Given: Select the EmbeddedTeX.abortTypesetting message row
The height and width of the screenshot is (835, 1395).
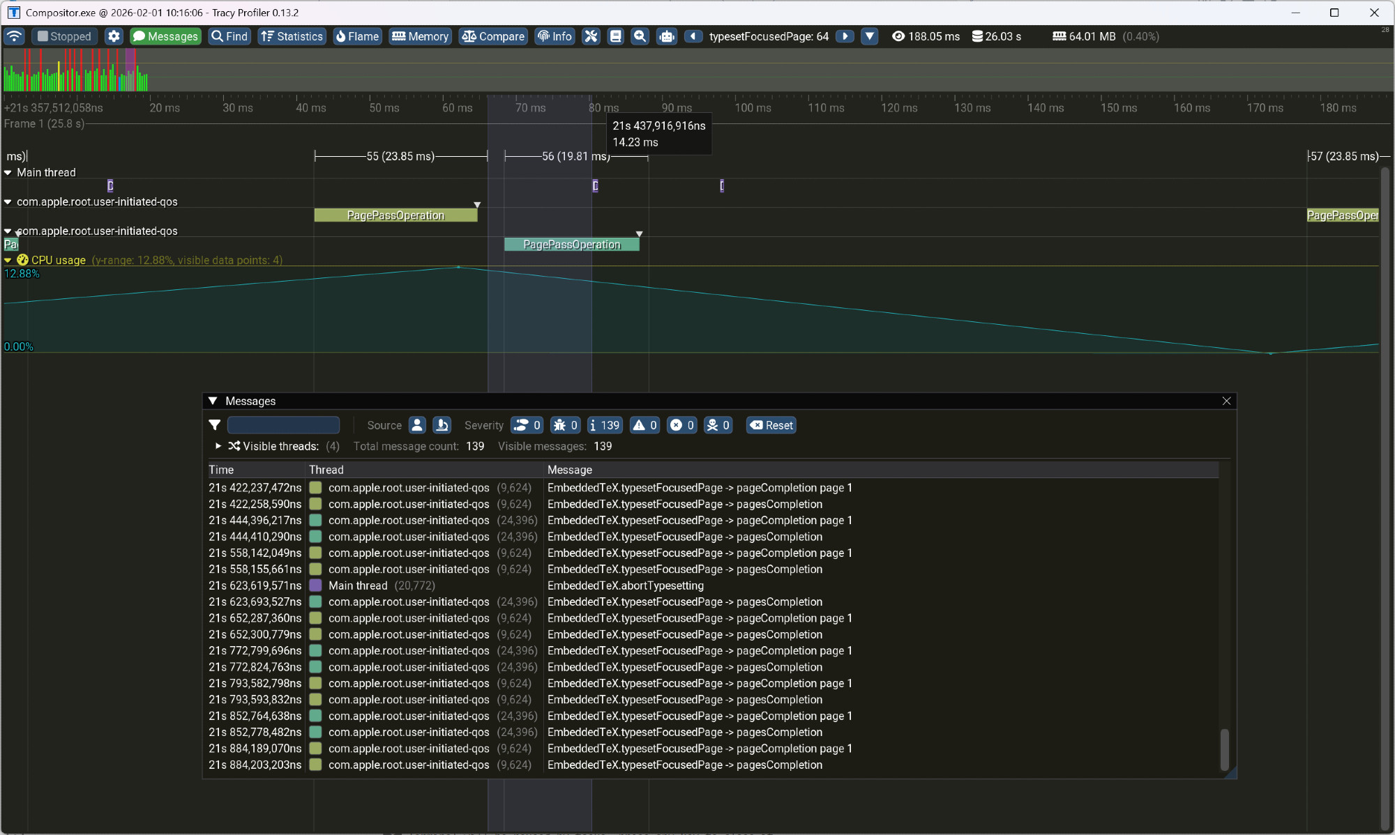Looking at the screenshot, I should [625, 585].
